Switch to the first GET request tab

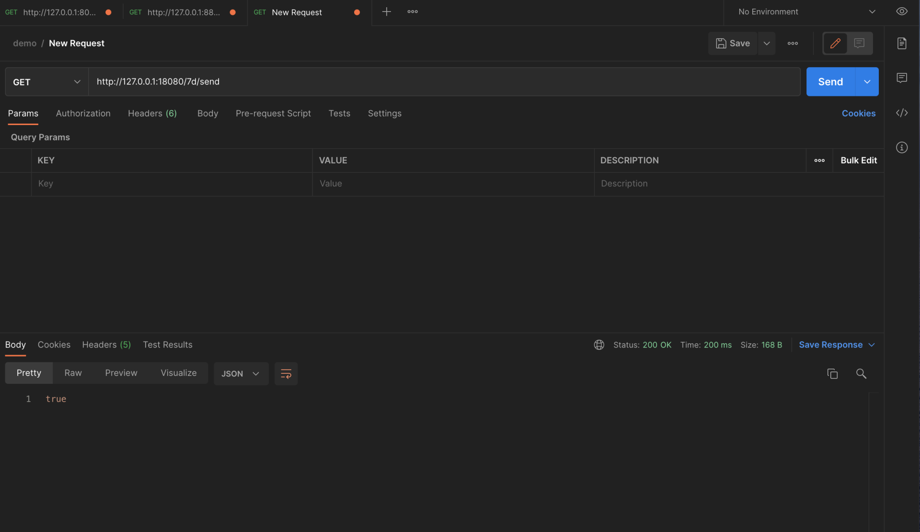click(x=58, y=12)
